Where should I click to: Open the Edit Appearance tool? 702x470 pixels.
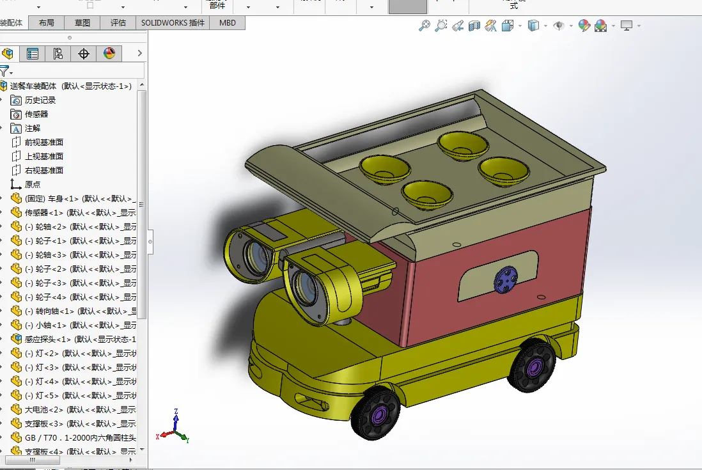coord(584,26)
